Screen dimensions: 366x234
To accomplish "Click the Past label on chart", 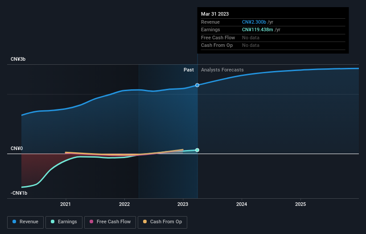I will (189, 70).
